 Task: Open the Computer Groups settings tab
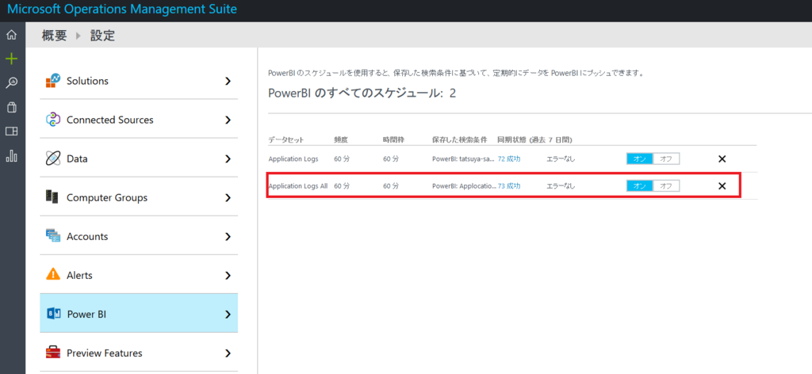click(139, 197)
